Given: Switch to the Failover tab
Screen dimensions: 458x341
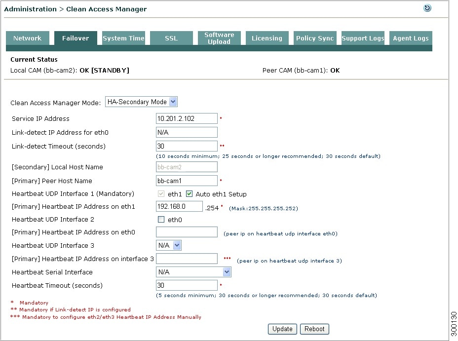Looking at the screenshot, I should click(76, 38).
